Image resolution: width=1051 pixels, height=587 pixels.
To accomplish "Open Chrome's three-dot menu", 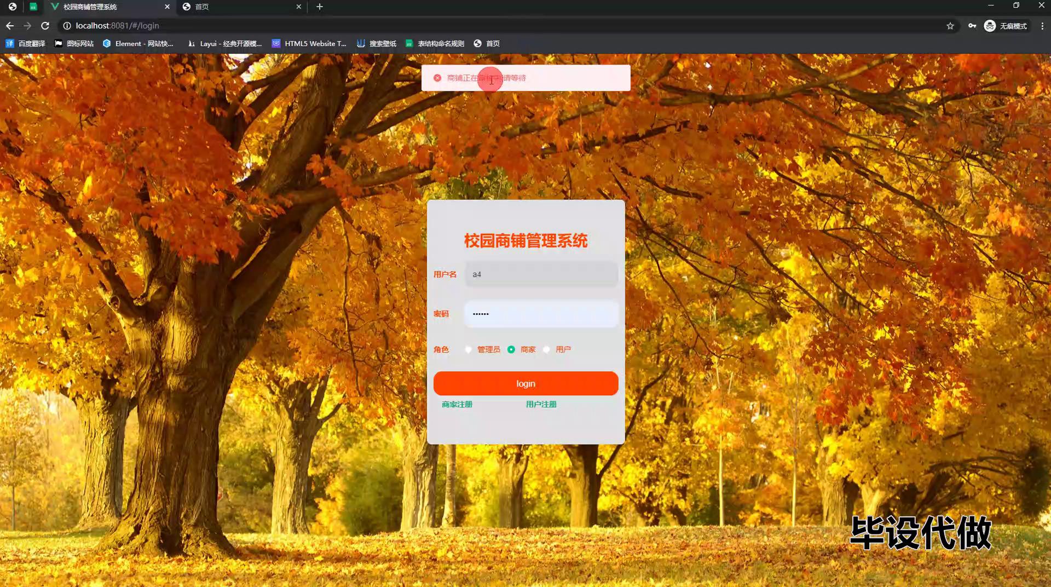I will tap(1042, 26).
